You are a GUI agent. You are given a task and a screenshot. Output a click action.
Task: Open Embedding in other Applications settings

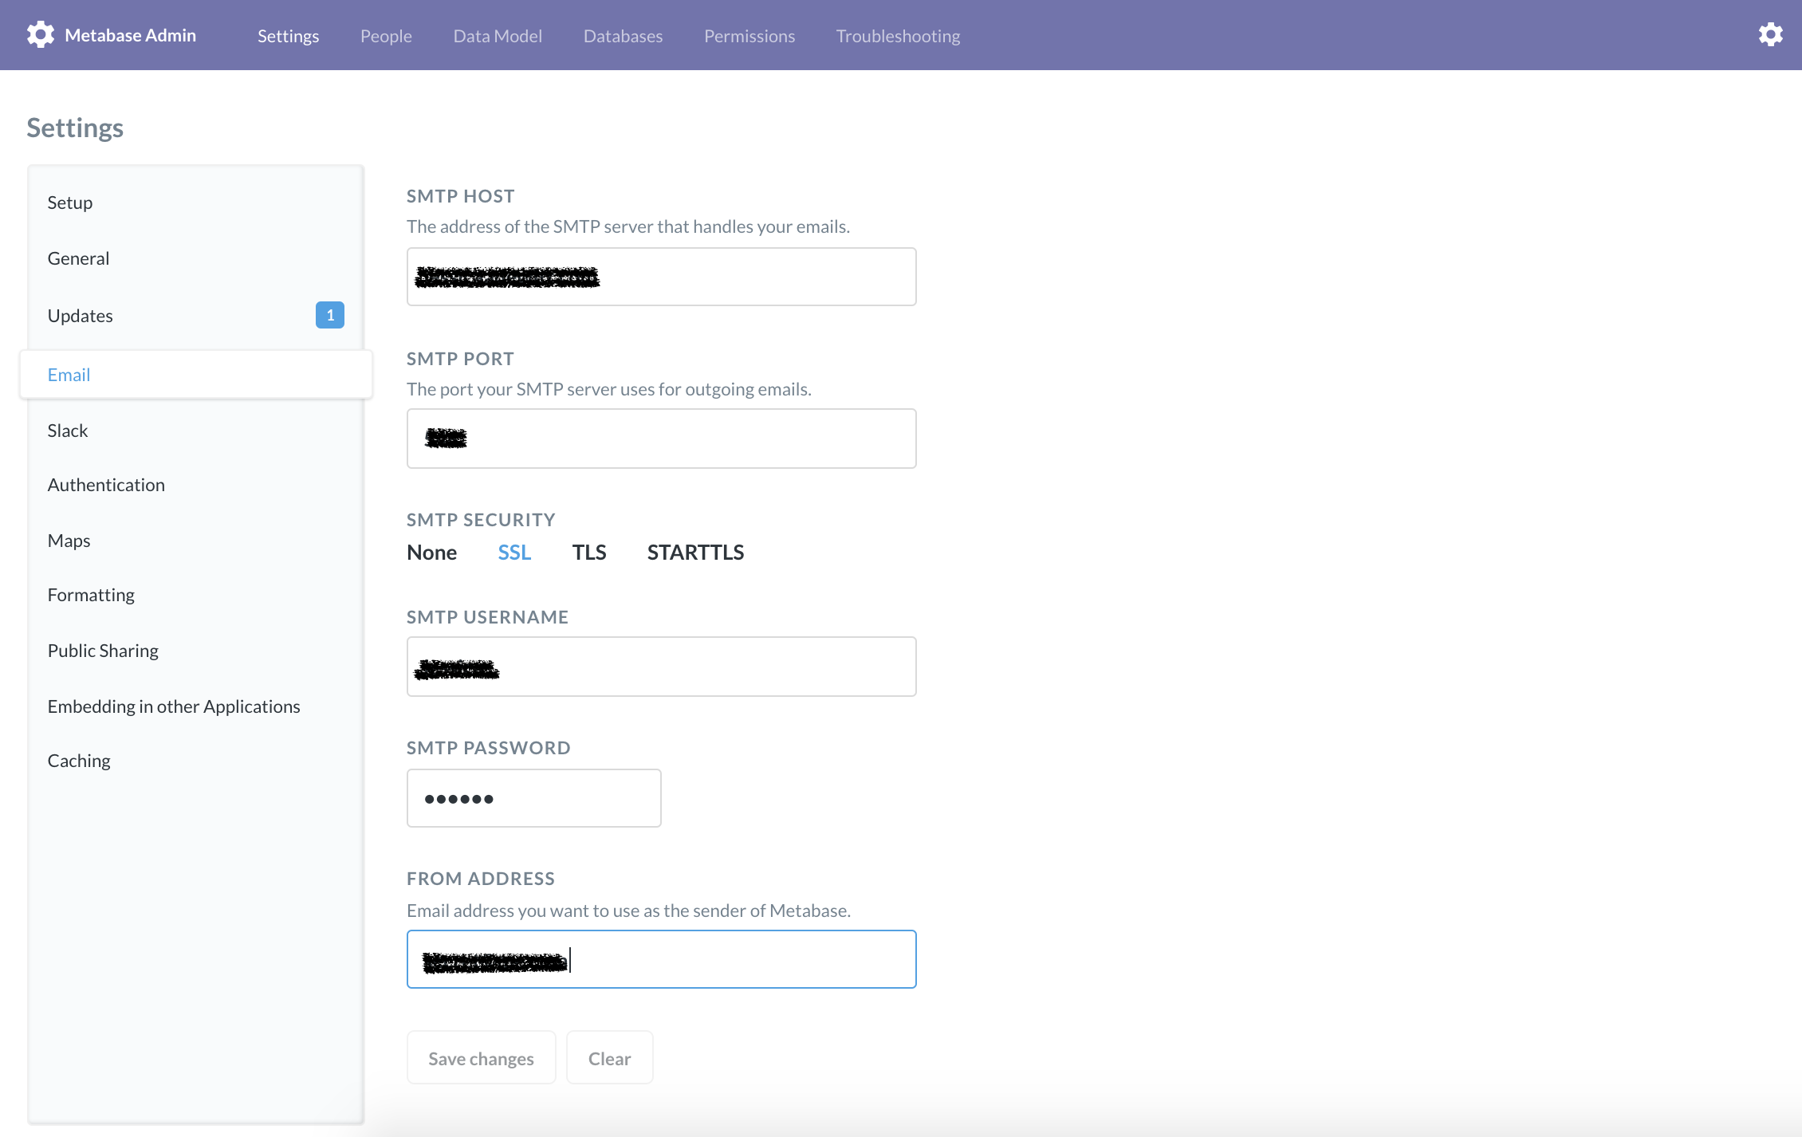coord(174,706)
